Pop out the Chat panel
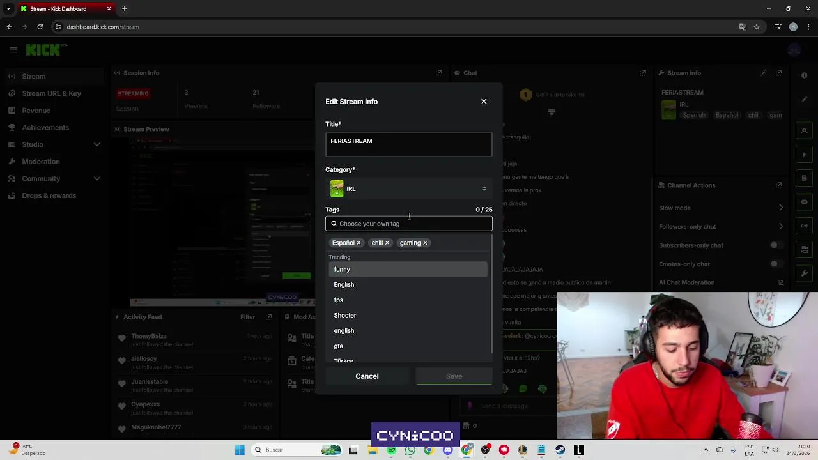The height and width of the screenshot is (460, 818). 643,73
